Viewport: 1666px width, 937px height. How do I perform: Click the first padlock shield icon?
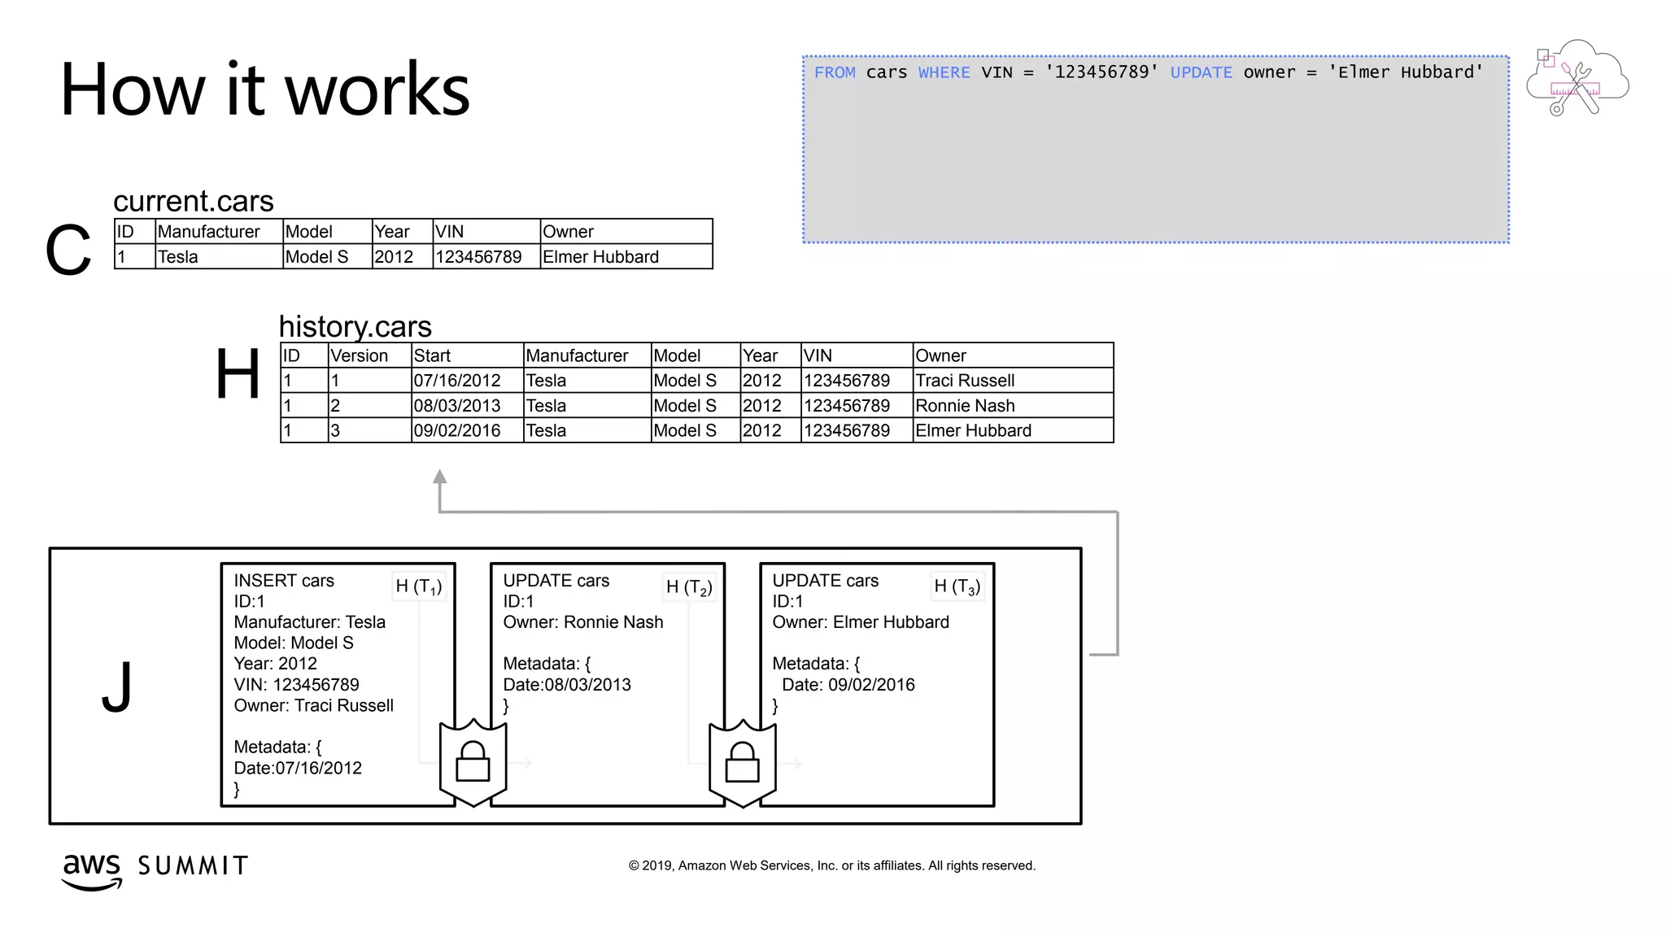point(473,761)
